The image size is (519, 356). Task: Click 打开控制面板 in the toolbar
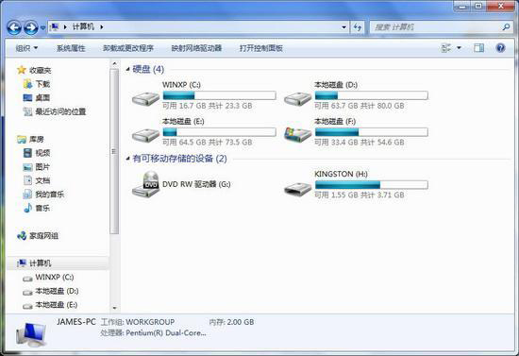(x=261, y=48)
